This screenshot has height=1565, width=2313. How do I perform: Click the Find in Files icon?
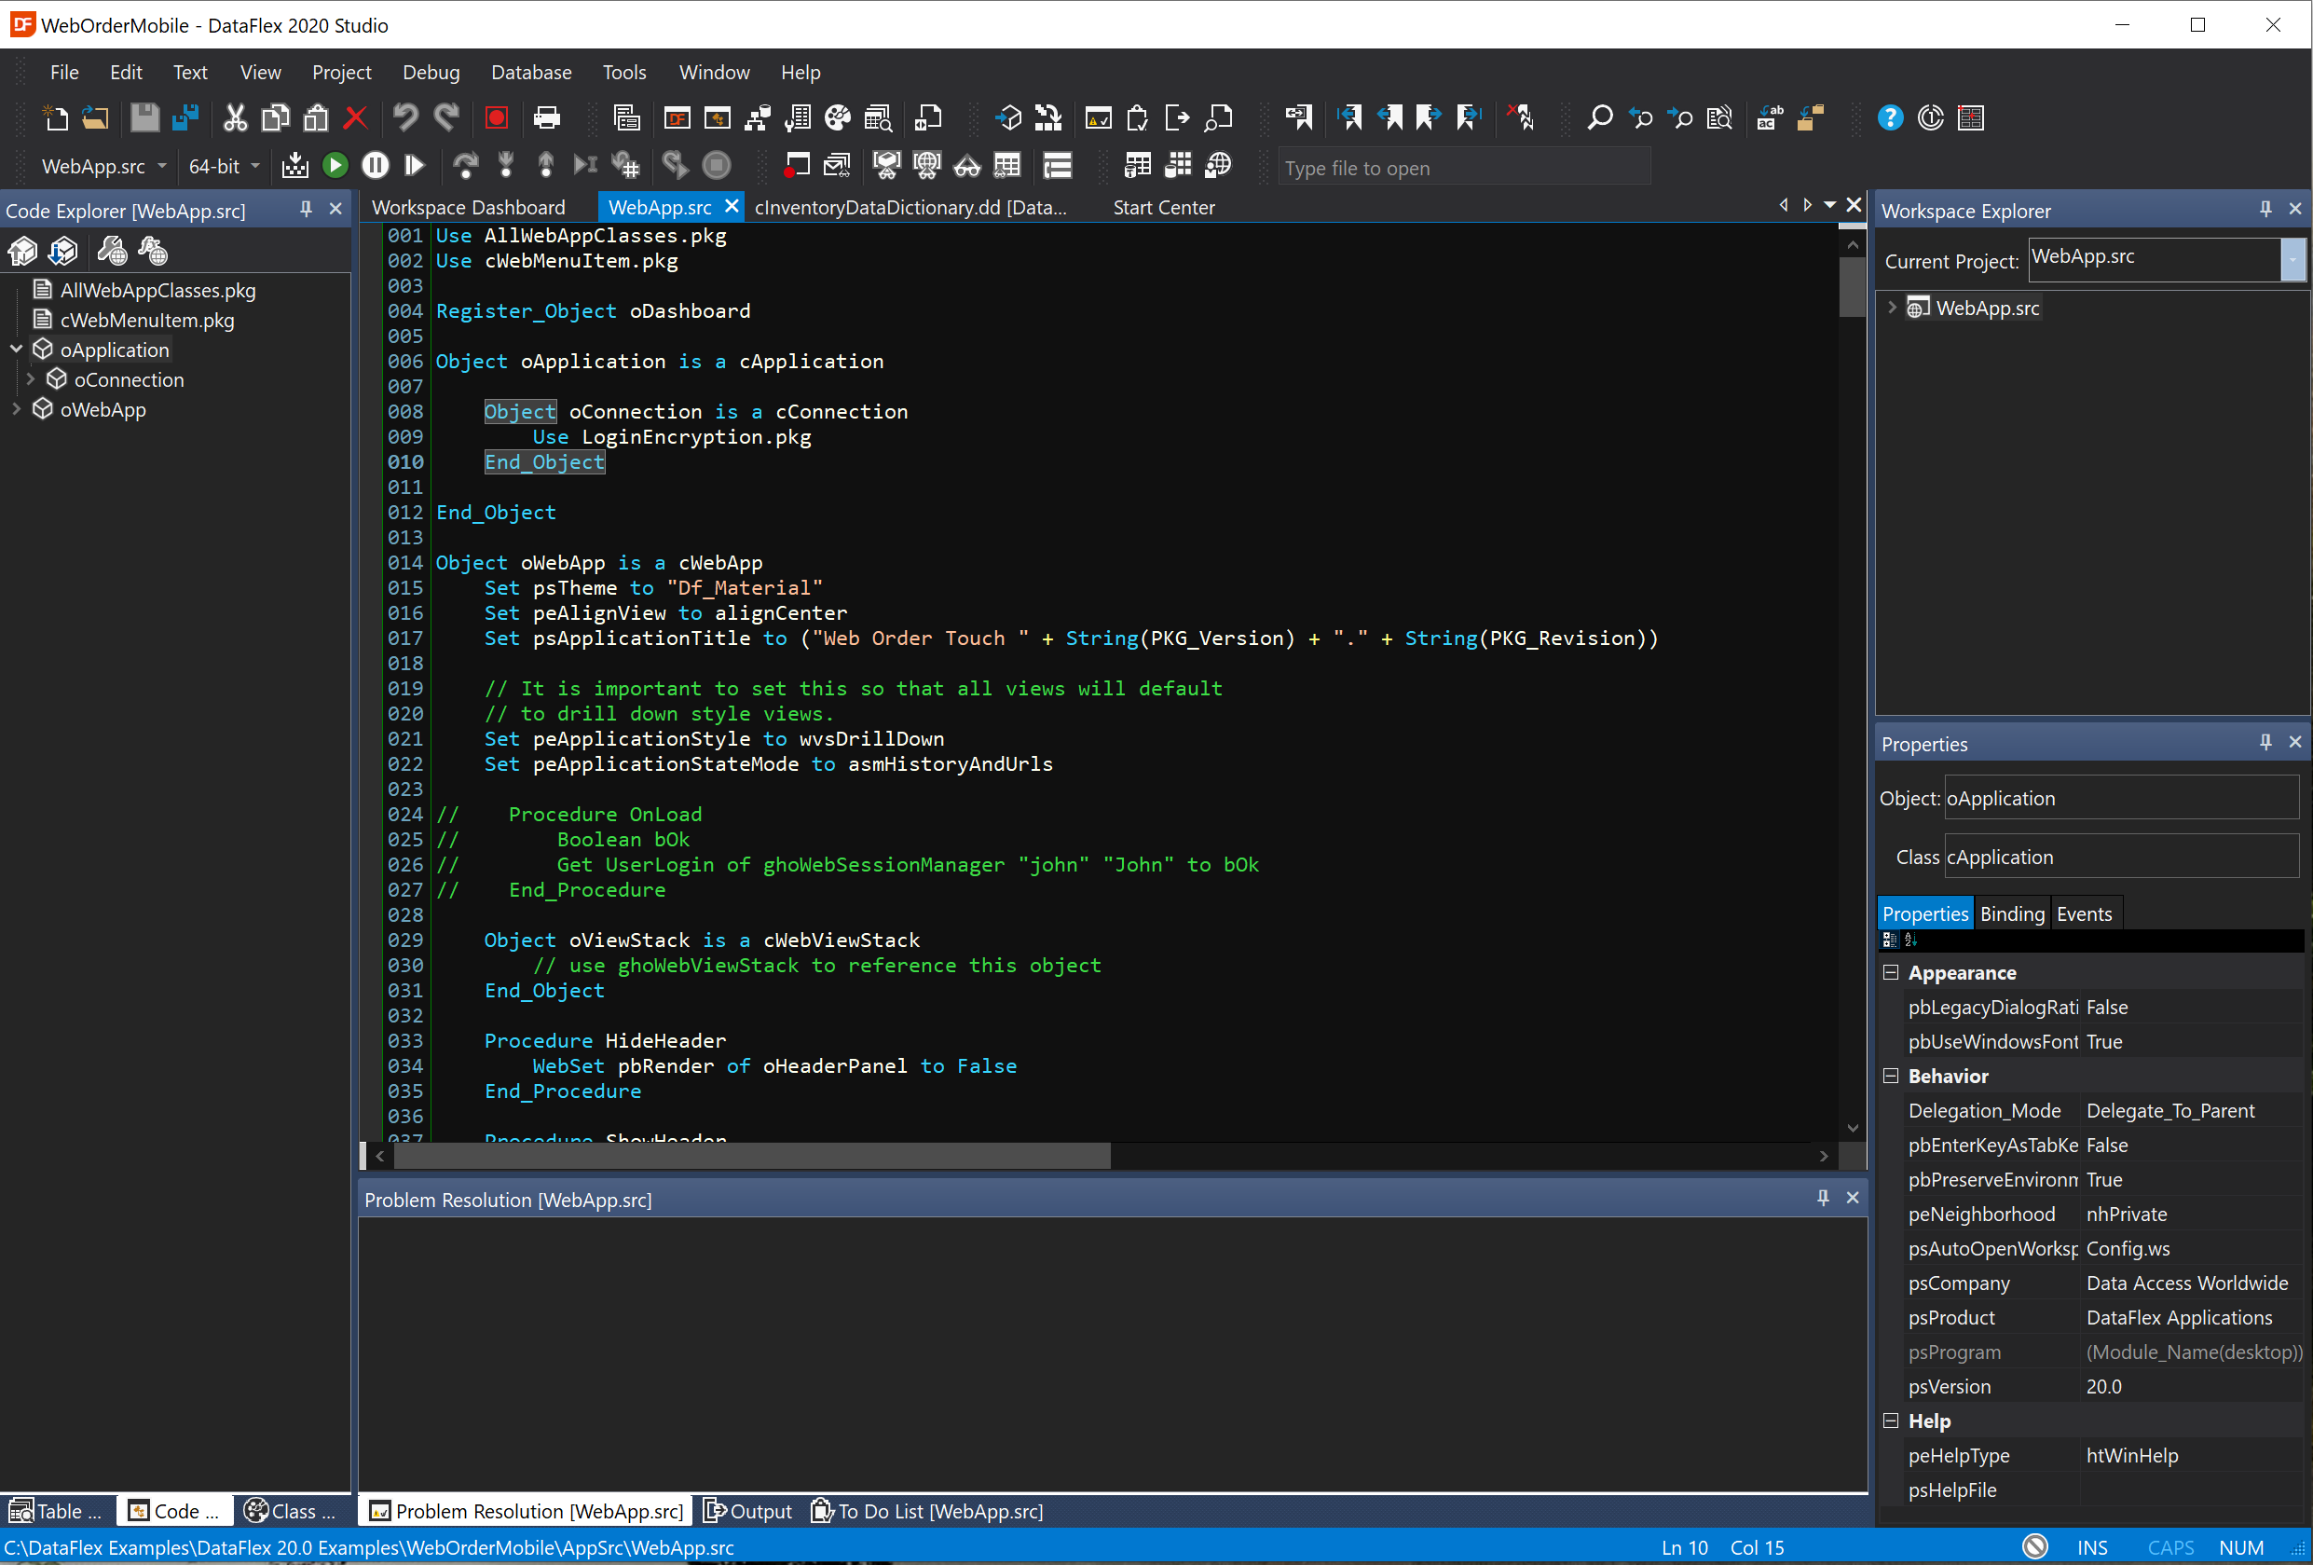(1719, 118)
